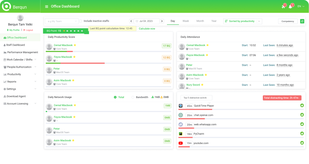The height and width of the screenshot is (164, 309).
Task: Open the Sorted by productivity dropdown
Action: click(x=242, y=21)
